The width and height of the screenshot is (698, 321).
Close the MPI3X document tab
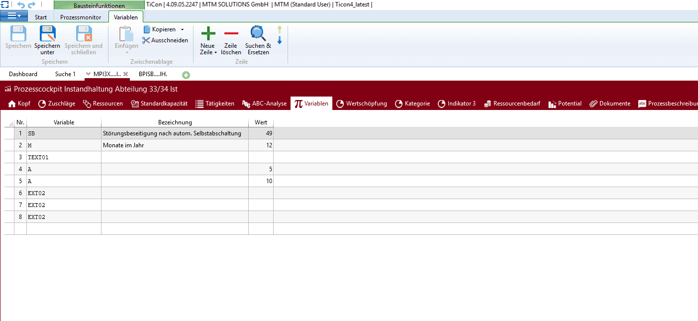(x=126, y=74)
